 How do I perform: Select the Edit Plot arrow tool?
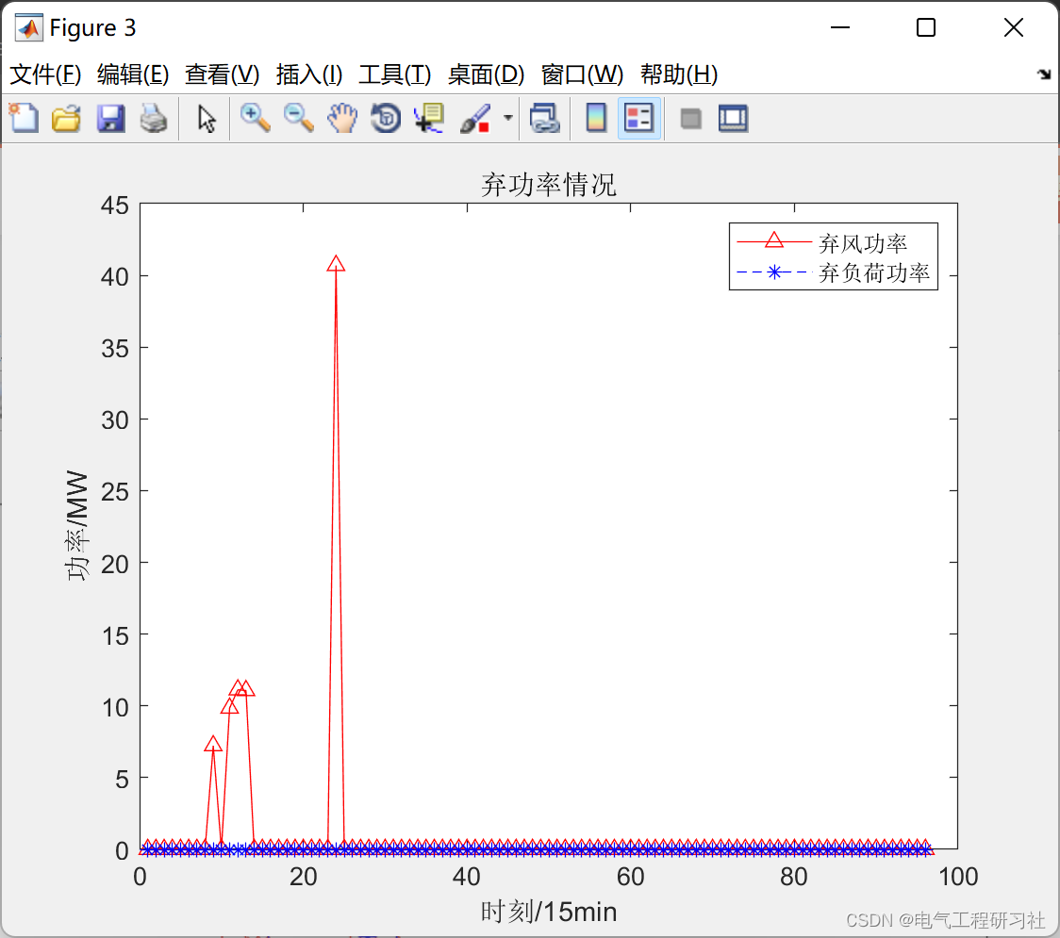click(207, 118)
